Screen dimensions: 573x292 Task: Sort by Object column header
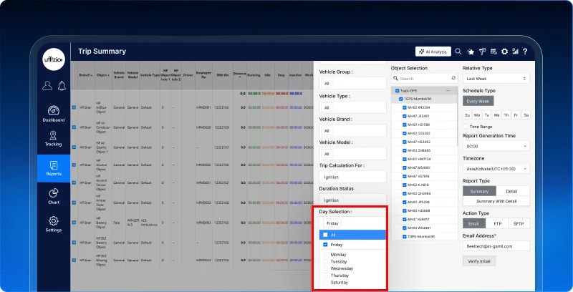pos(103,75)
